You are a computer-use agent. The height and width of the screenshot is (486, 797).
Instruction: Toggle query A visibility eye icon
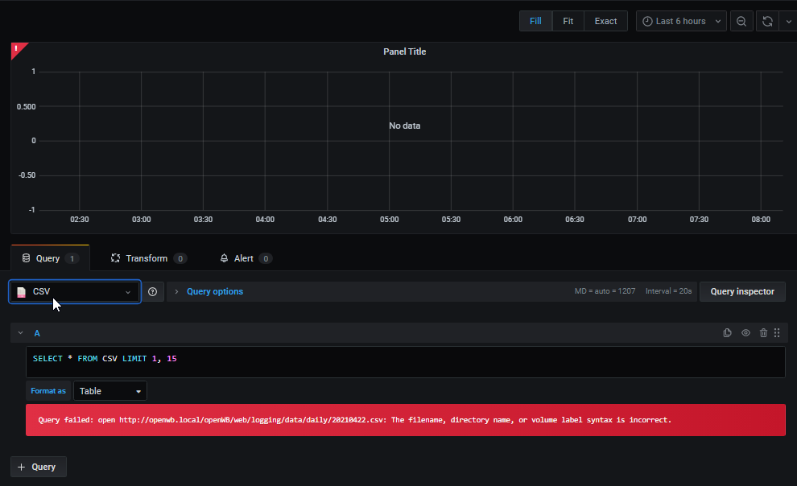click(x=745, y=333)
